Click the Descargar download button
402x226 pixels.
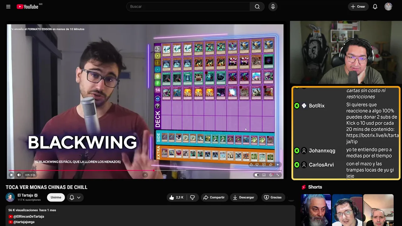click(x=243, y=197)
